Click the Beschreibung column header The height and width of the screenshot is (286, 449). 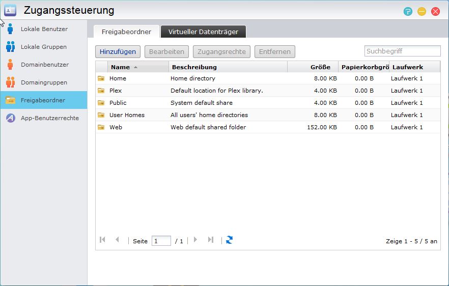tap(228, 67)
